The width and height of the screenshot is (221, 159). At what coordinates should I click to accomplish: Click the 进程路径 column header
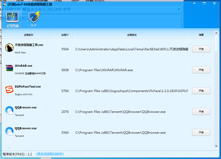tap(132, 35)
